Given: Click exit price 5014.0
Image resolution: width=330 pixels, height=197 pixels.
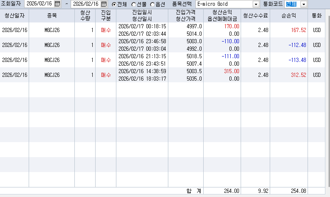Looking at the screenshot, I should click(194, 34).
